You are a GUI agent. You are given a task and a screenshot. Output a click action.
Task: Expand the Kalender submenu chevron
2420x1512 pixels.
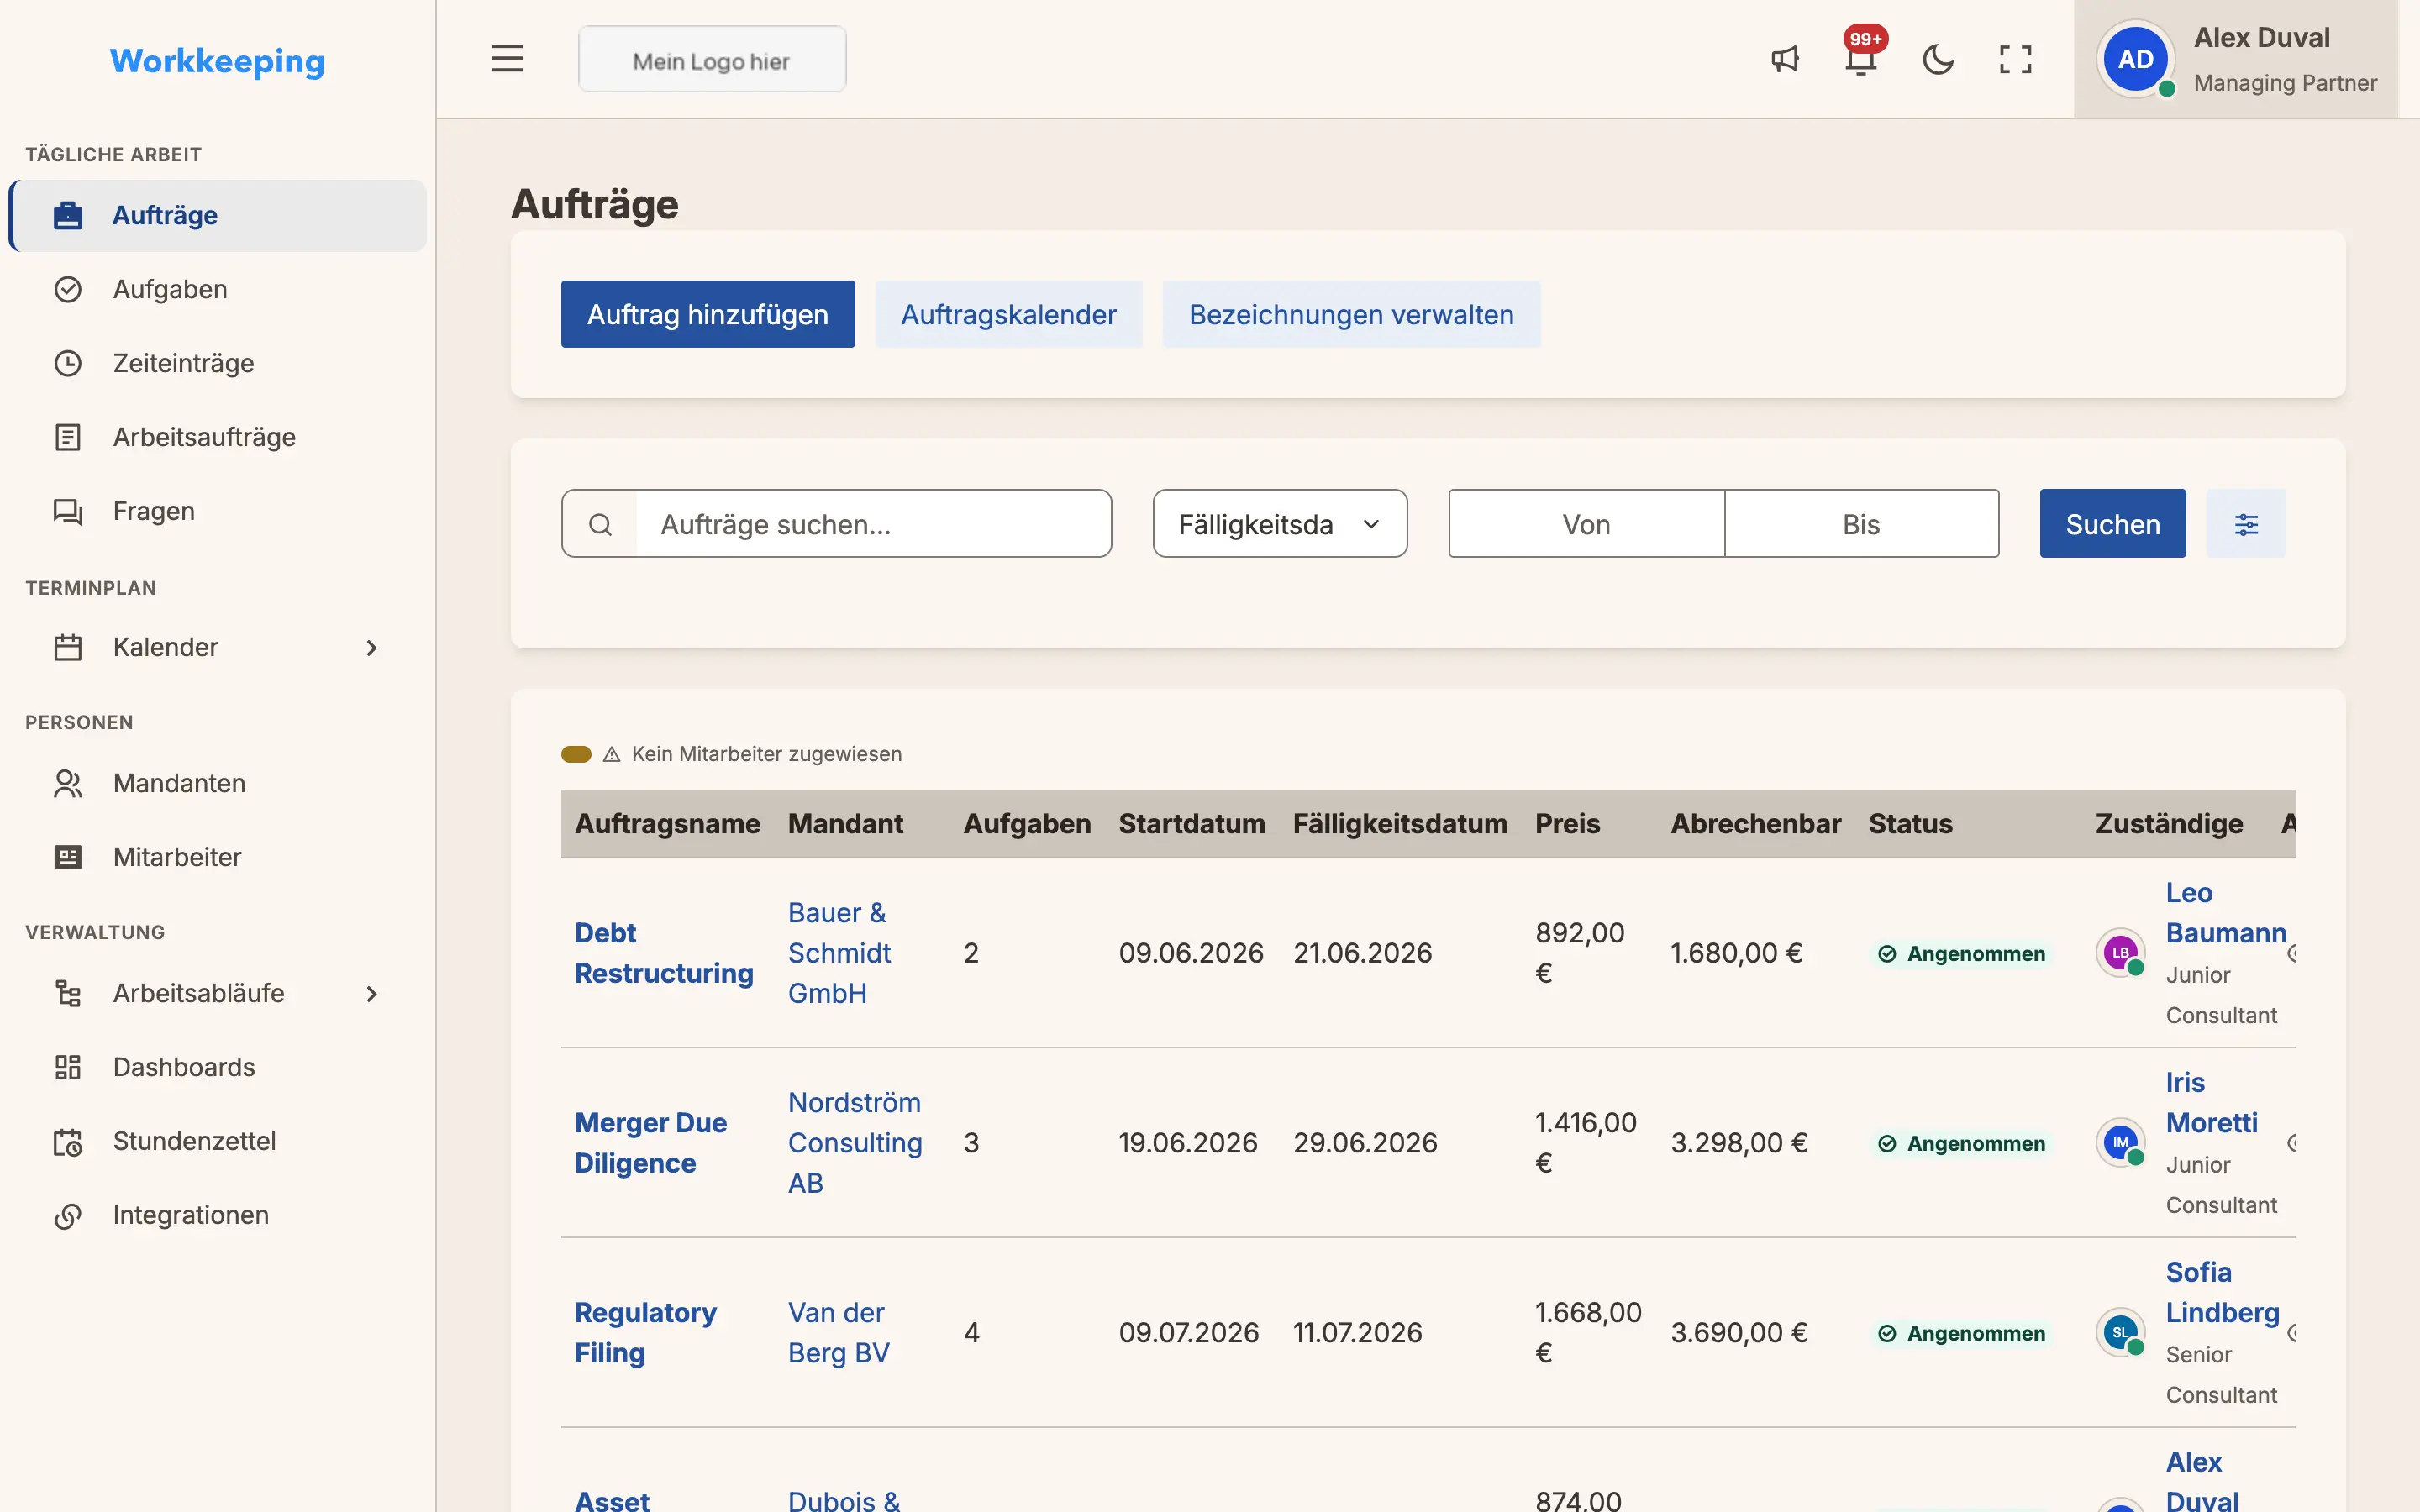pos(371,648)
